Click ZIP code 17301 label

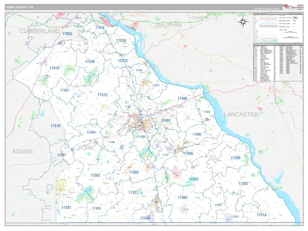62,155
